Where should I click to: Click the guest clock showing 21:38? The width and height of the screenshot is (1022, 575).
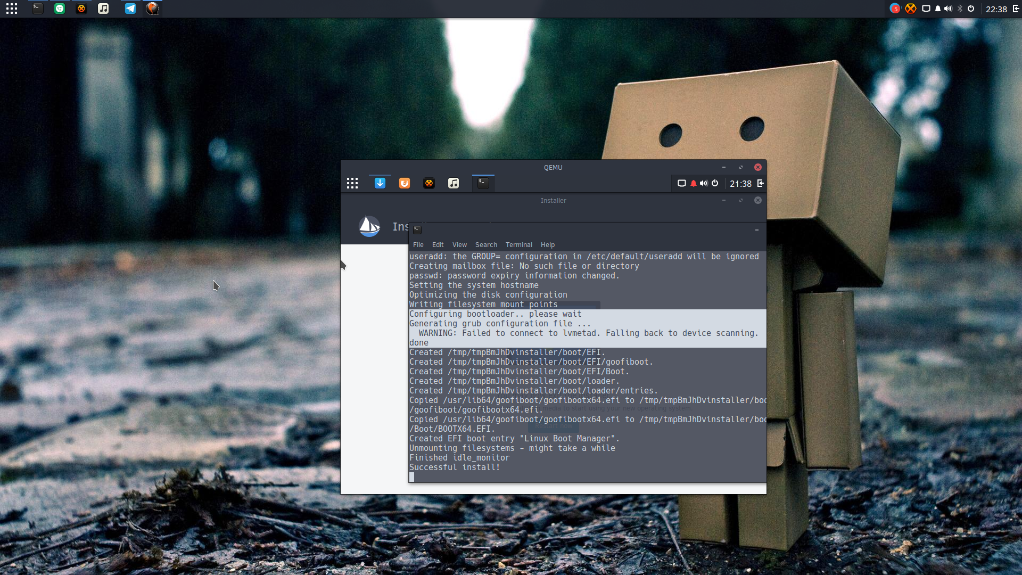point(740,184)
